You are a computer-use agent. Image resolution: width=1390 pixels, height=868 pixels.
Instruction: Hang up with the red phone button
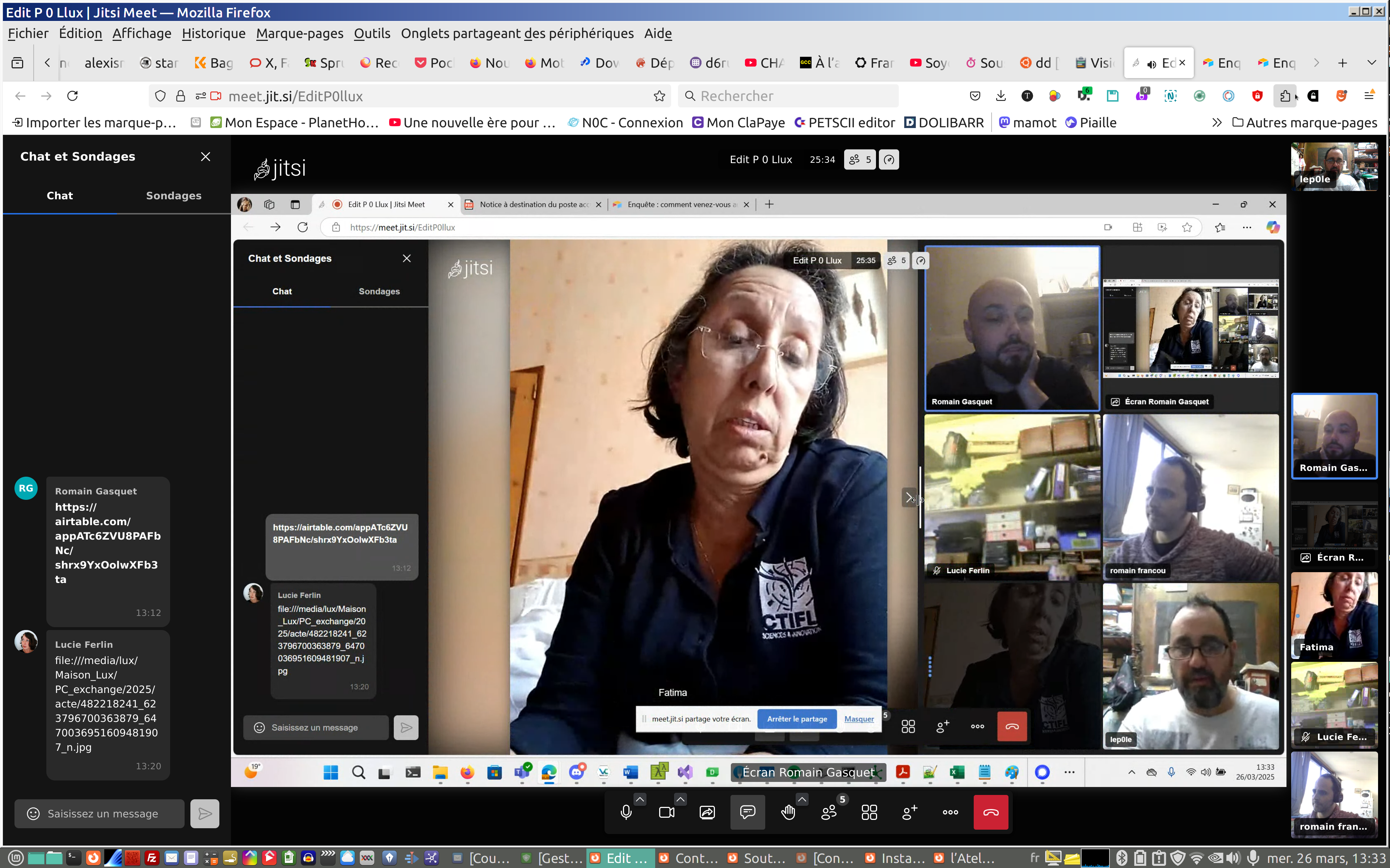coord(990,812)
